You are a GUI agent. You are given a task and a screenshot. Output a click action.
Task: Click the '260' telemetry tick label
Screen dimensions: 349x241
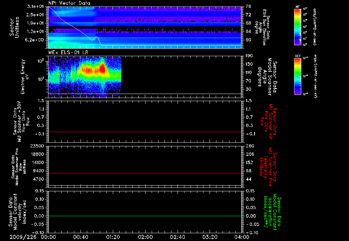click(249, 146)
